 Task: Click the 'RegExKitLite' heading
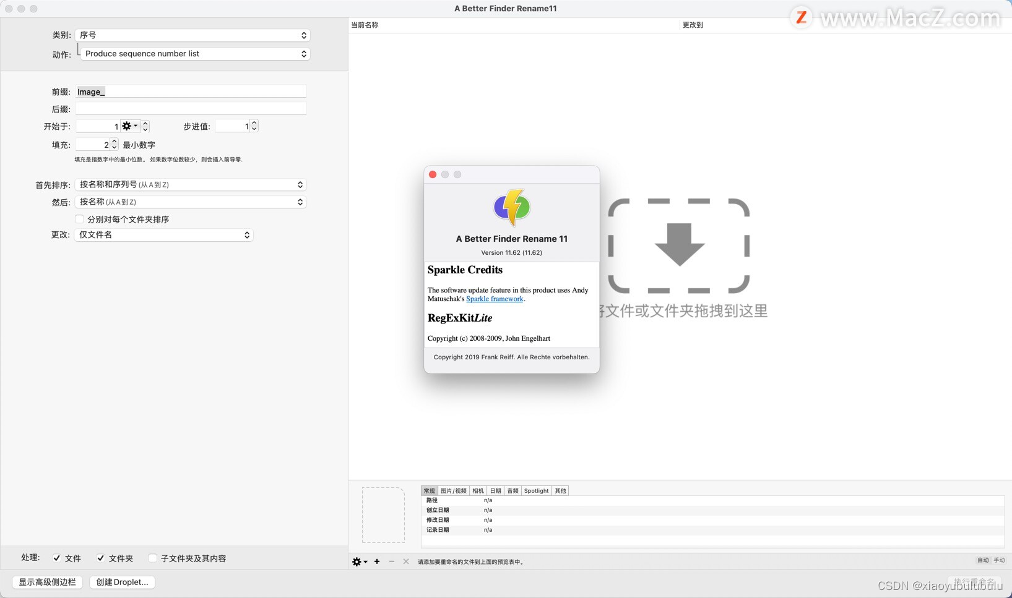(460, 318)
